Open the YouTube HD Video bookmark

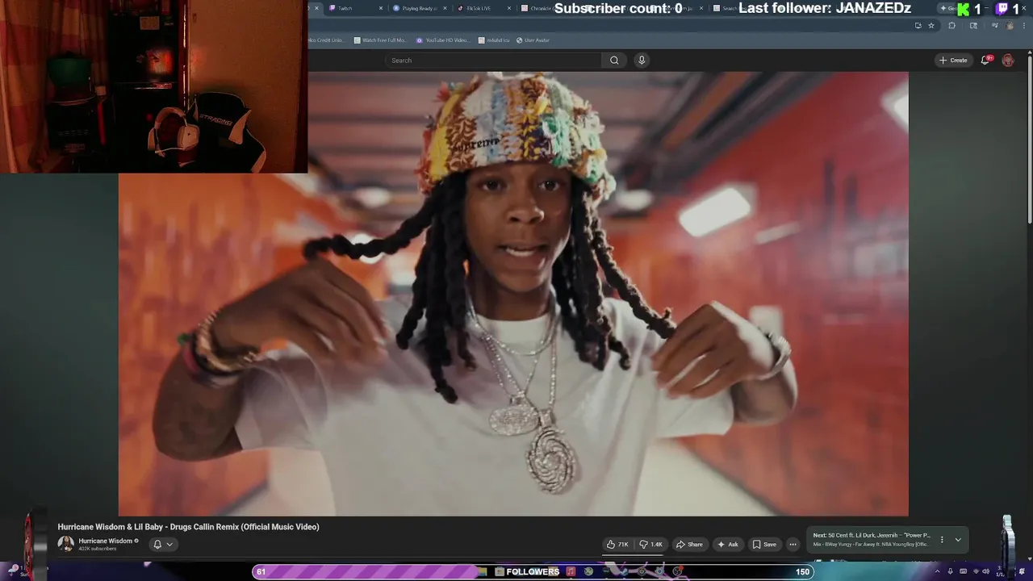click(x=443, y=40)
